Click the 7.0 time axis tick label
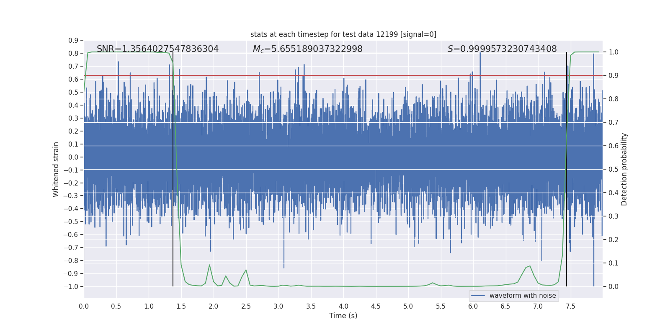The width and height of the screenshot is (670, 335). coord(538,306)
